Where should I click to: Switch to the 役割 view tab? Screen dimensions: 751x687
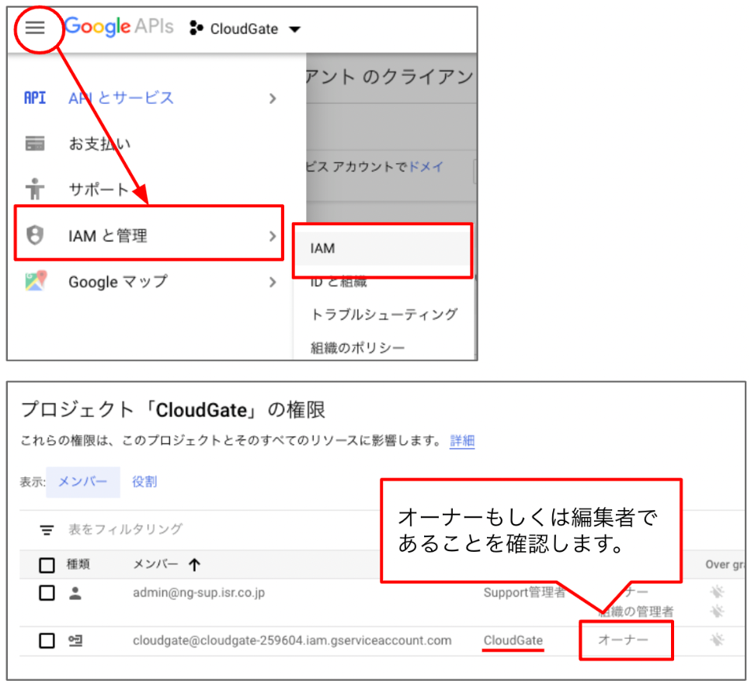[144, 481]
